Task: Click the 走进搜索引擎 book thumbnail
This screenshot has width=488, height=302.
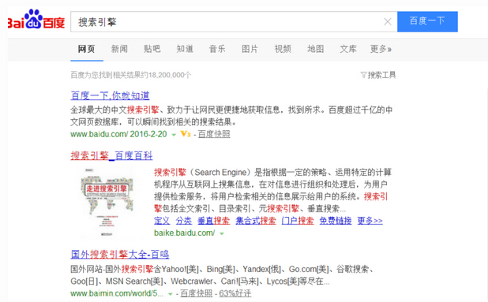Action: [x=107, y=203]
